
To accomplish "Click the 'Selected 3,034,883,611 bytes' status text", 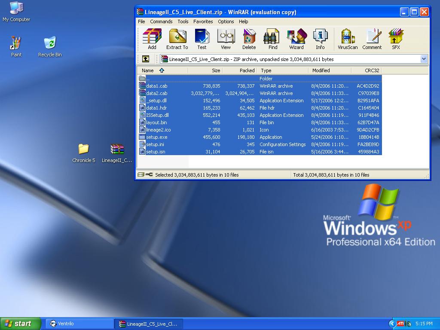I will click(x=197, y=174).
